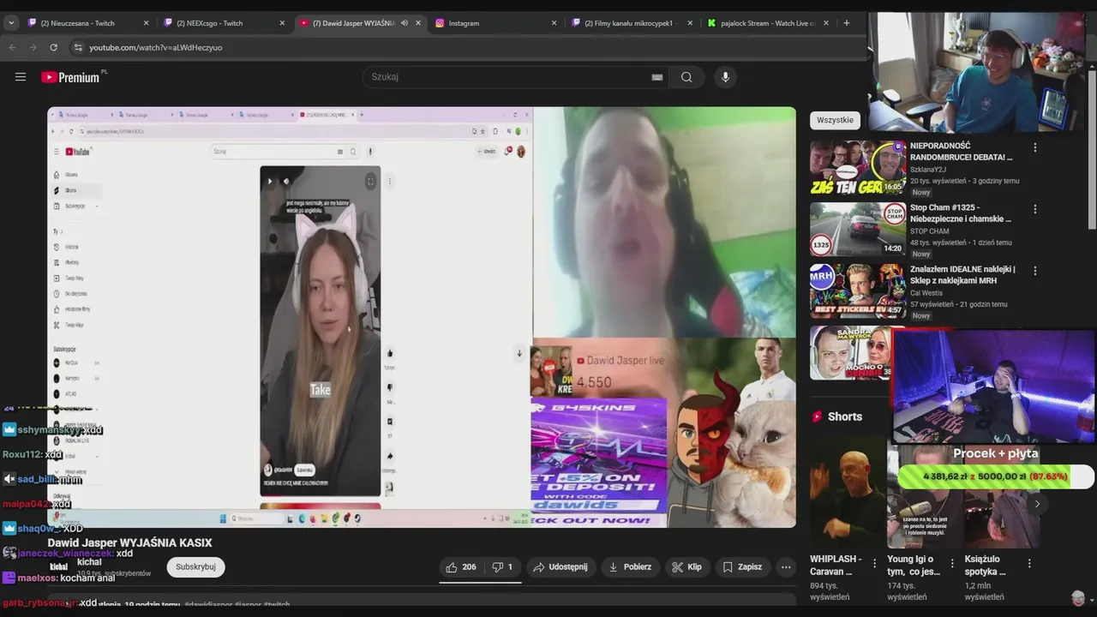Click the search magnifier button

tap(686, 77)
